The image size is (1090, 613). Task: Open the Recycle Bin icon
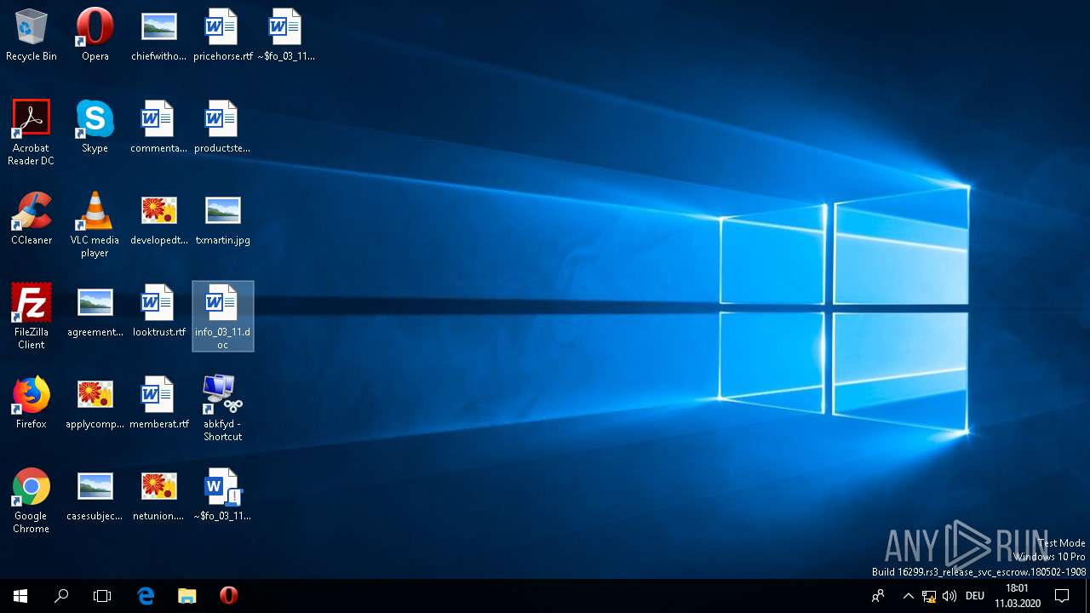pyautogui.click(x=32, y=34)
